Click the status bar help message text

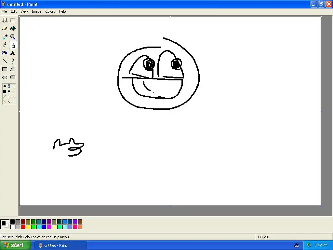click(x=35, y=237)
